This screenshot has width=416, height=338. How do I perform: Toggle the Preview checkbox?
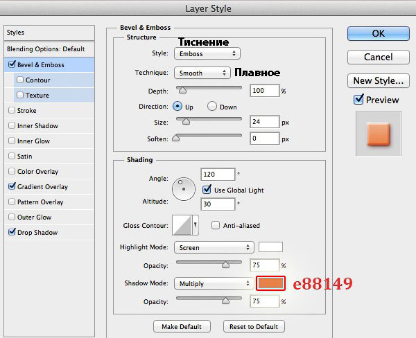coord(358,100)
